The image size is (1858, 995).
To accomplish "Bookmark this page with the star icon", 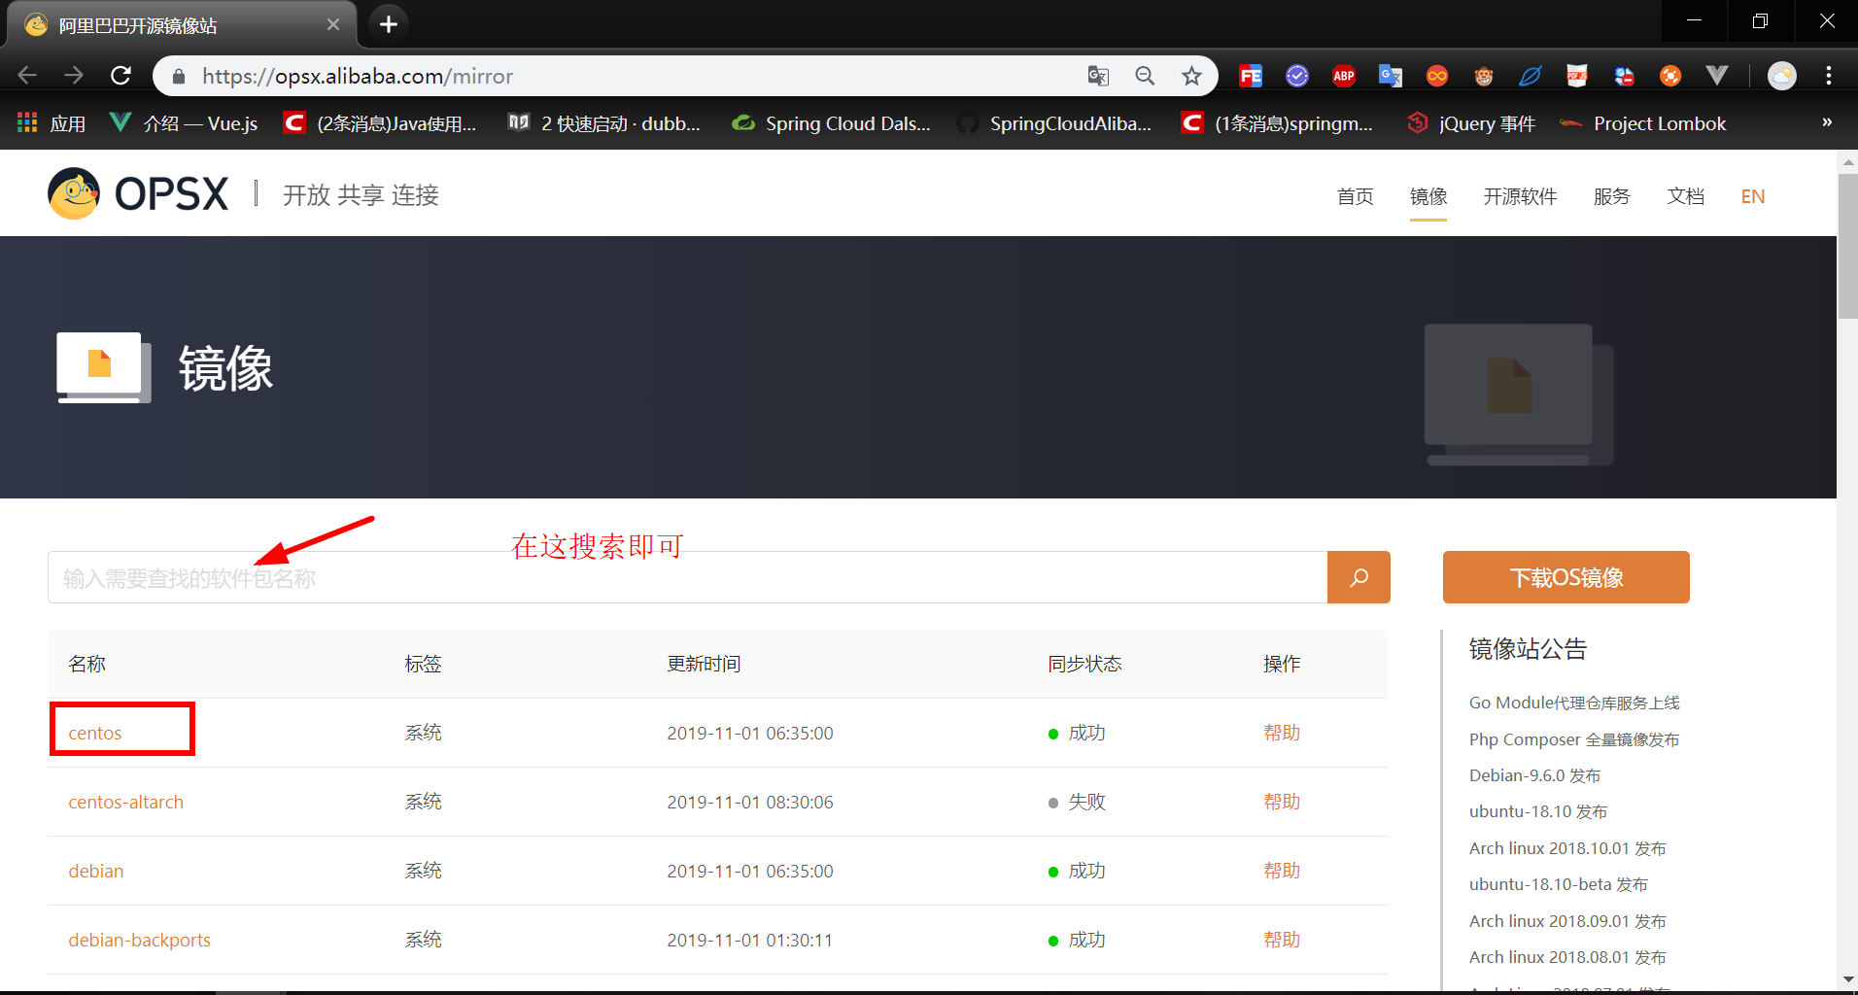I will click(x=1191, y=76).
